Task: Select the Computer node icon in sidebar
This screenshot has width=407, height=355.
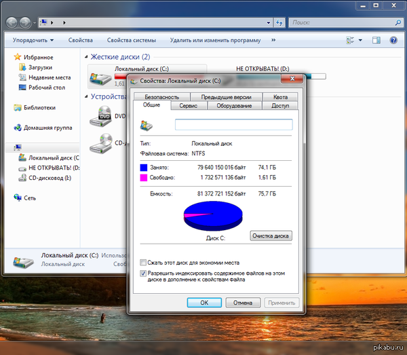Action: [x=18, y=147]
